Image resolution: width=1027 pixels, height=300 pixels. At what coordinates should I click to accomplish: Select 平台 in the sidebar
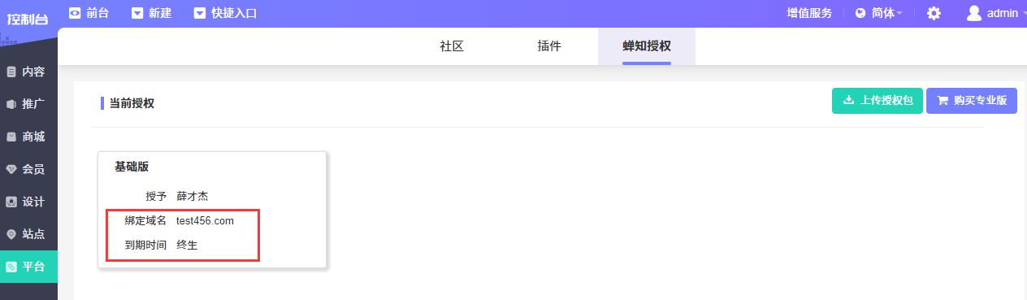pos(28,267)
